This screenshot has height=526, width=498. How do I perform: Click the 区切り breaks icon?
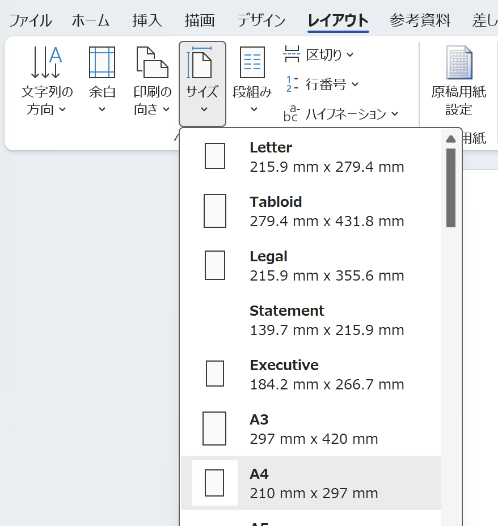(x=292, y=55)
